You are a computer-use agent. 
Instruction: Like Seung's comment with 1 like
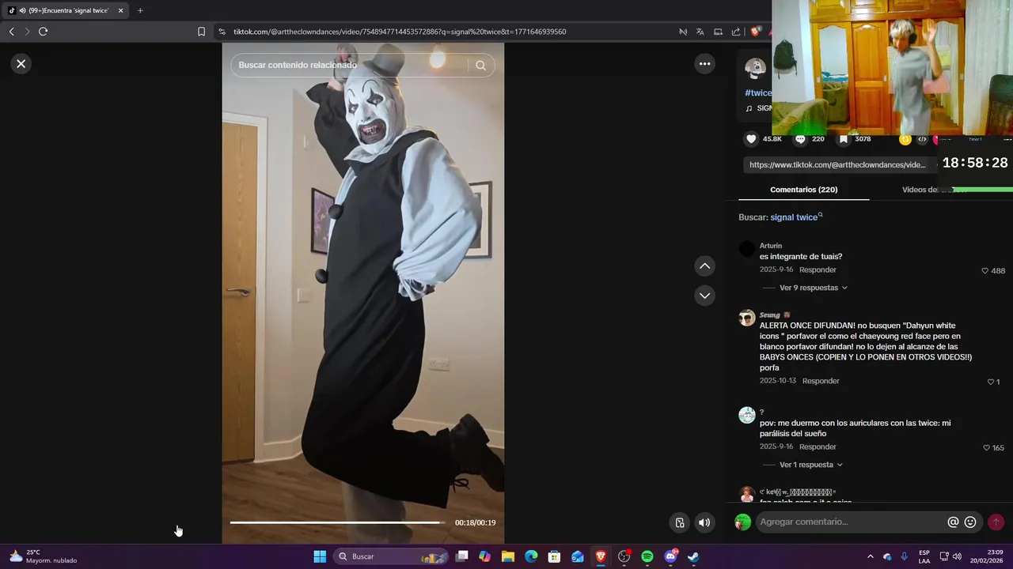[x=990, y=382]
